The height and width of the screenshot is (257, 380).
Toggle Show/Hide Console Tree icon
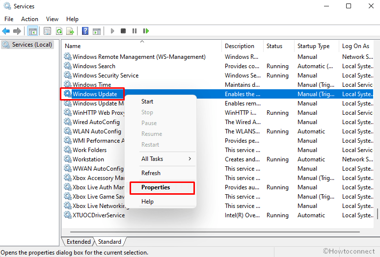pos(33,31)
